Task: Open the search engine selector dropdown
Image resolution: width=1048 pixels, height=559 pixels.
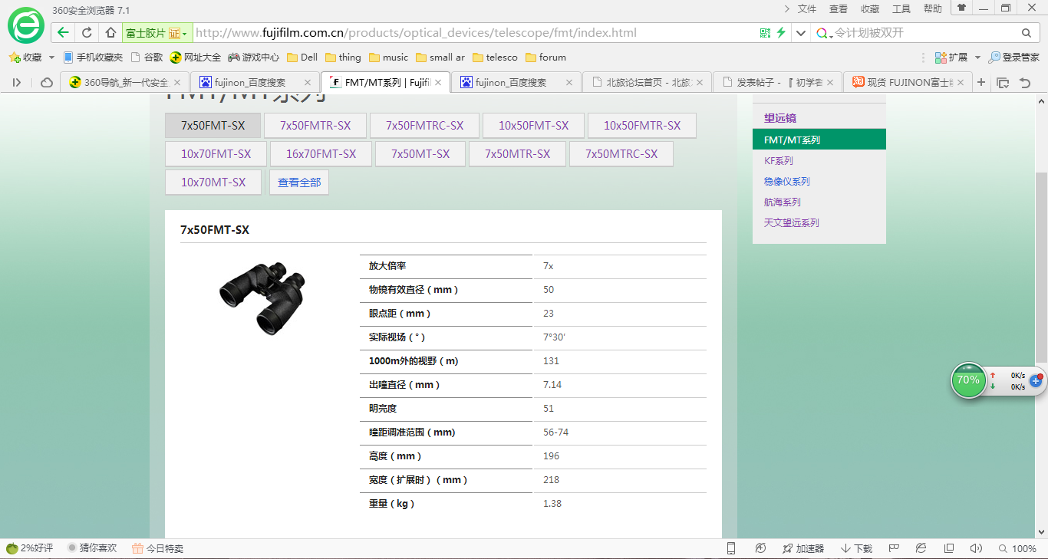Action: (824, 33)
